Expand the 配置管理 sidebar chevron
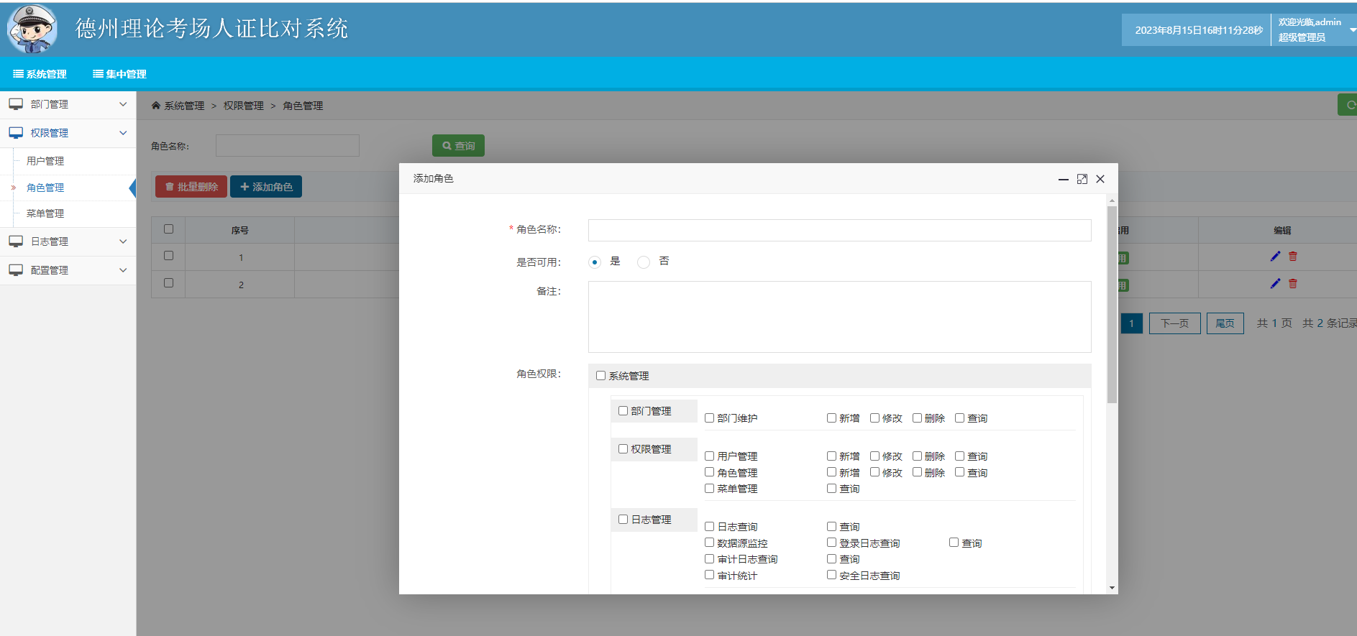Screen dimensions: 1357x636 point(123,270)
